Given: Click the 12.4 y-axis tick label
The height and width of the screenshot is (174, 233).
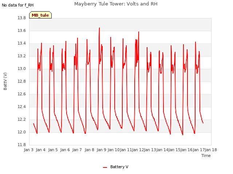Looking at the screenshot, I should click(22, 107).
